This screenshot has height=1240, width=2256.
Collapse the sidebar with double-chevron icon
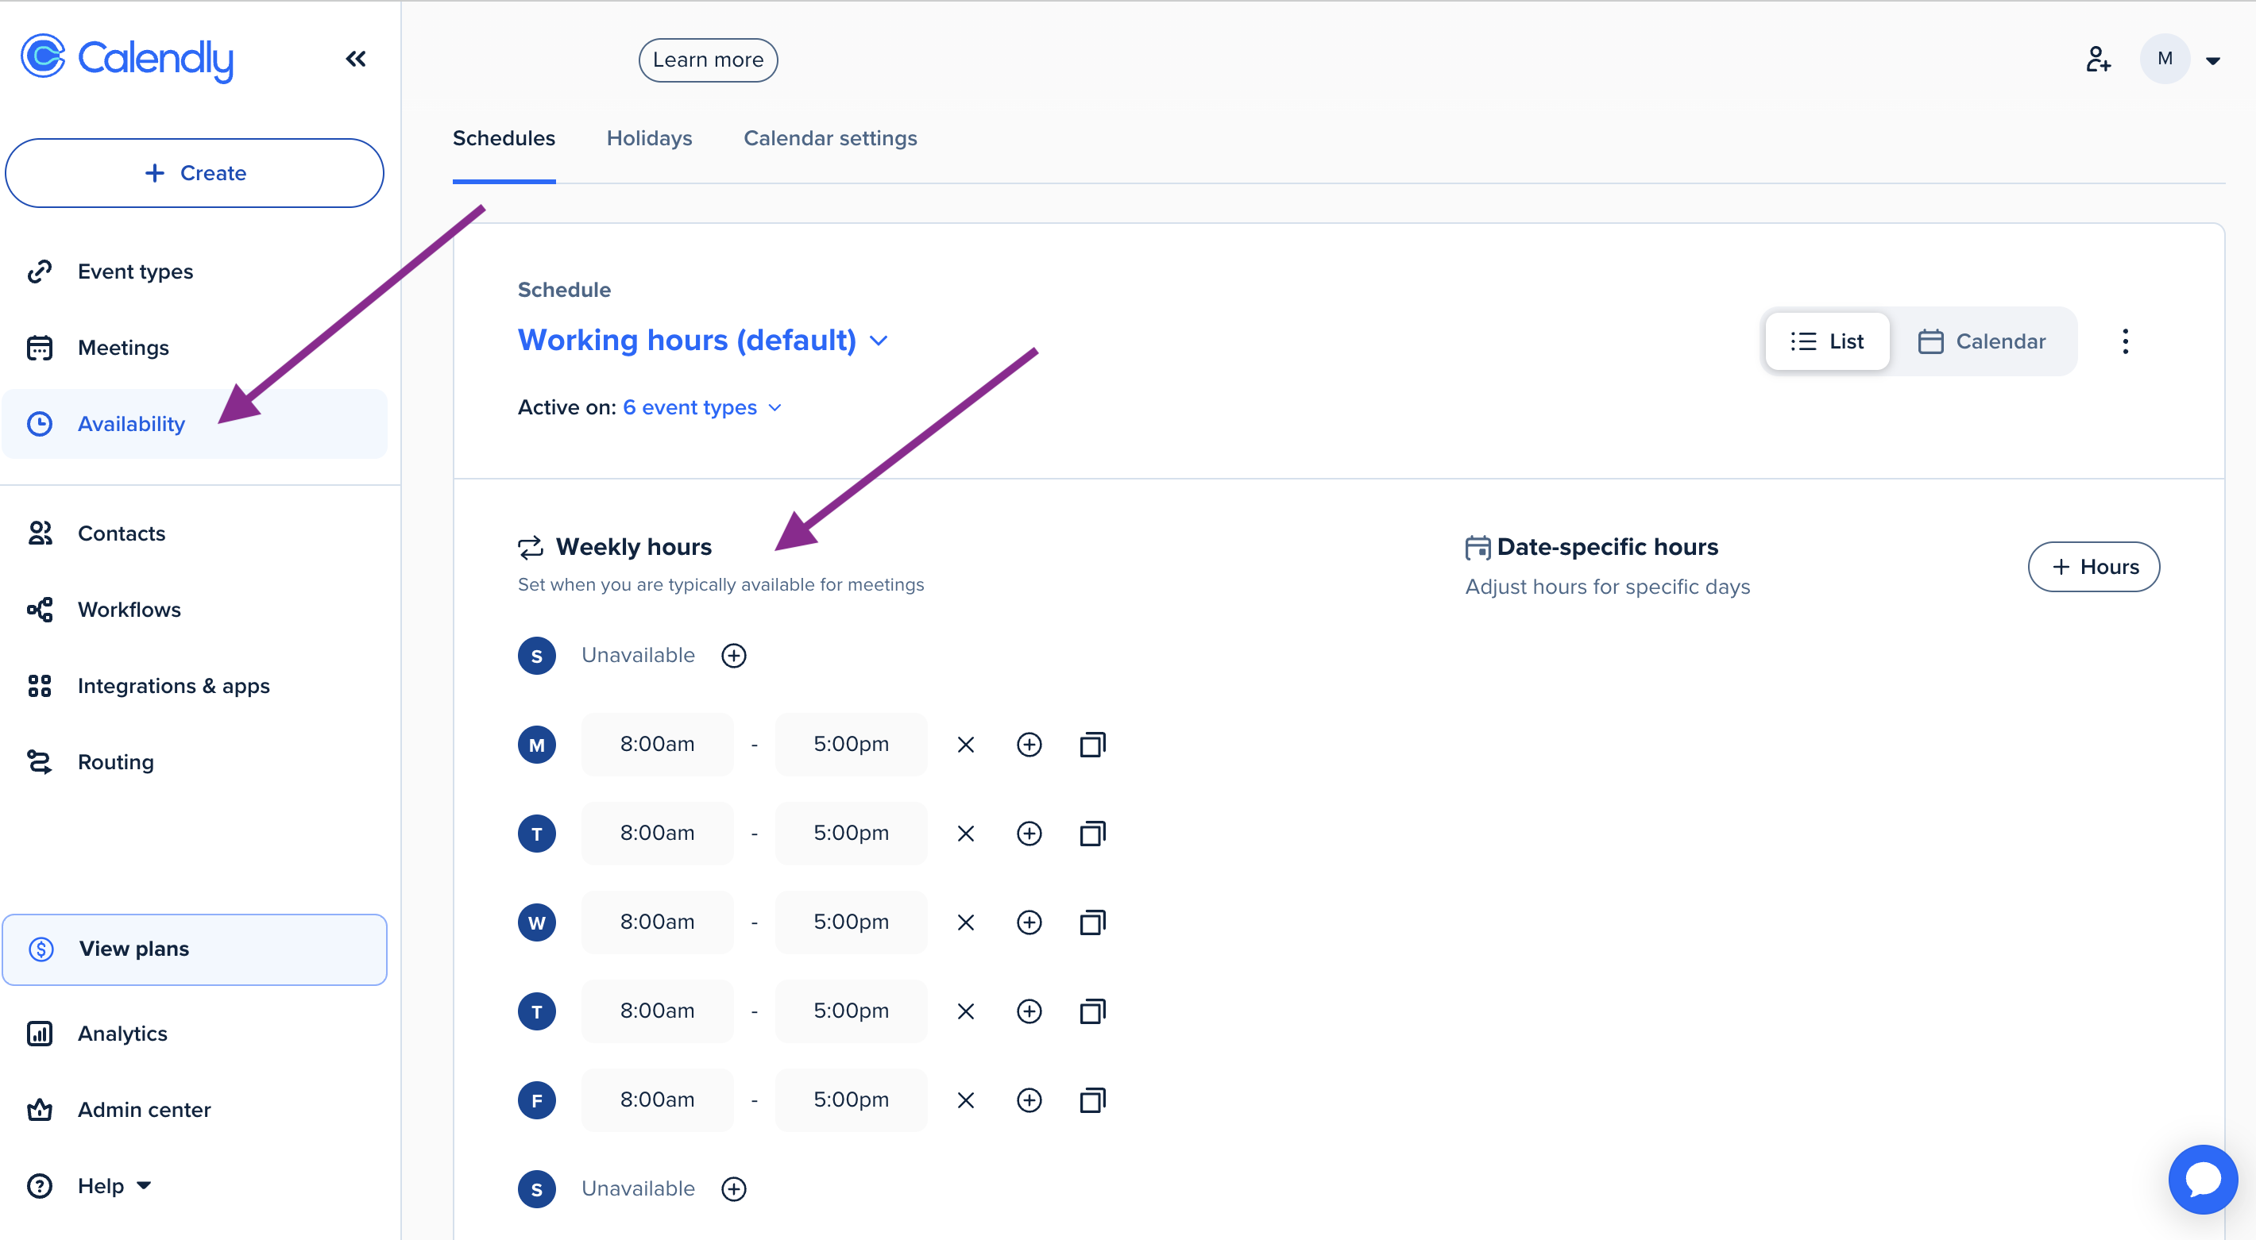(356, 59)
